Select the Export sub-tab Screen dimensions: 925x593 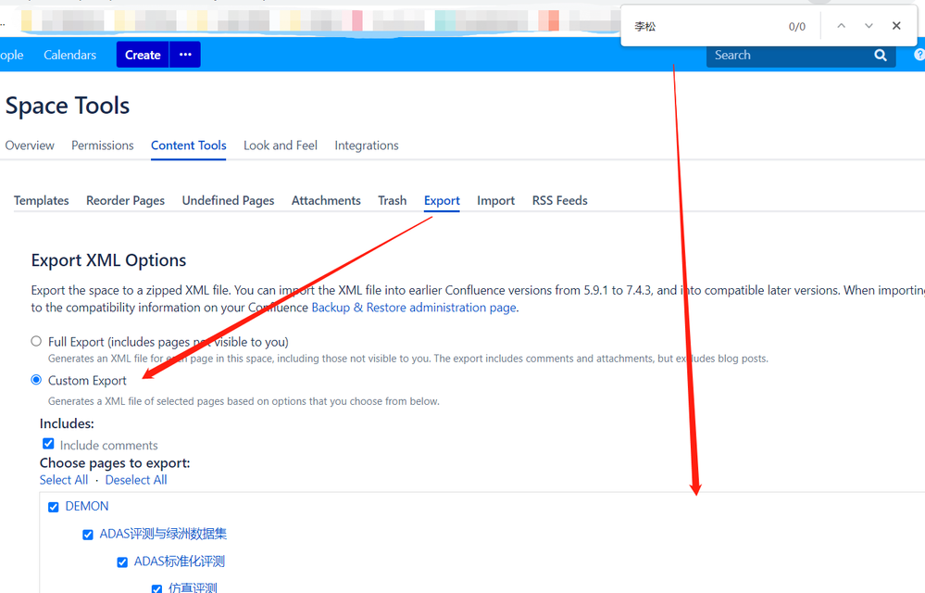(442, 201)
